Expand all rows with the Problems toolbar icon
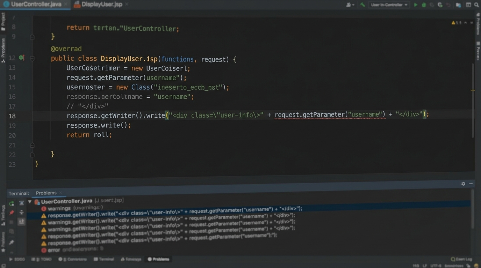The width and height of the screenshot is (481, 268). 21,203
